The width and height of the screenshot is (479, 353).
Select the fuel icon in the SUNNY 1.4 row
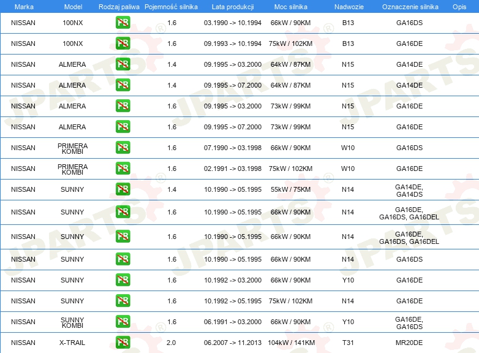(123, 189)
